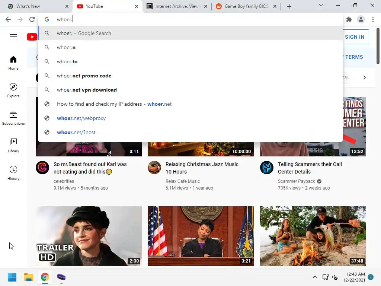Open whoer.net/webproxy suggestion

coord(190,118)
